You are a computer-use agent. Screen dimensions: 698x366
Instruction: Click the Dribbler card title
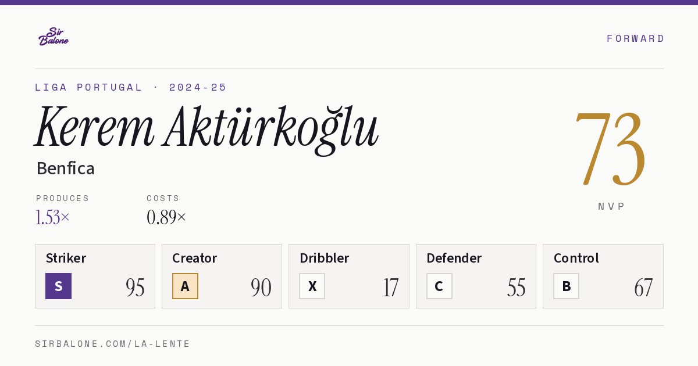coord(325,258)
